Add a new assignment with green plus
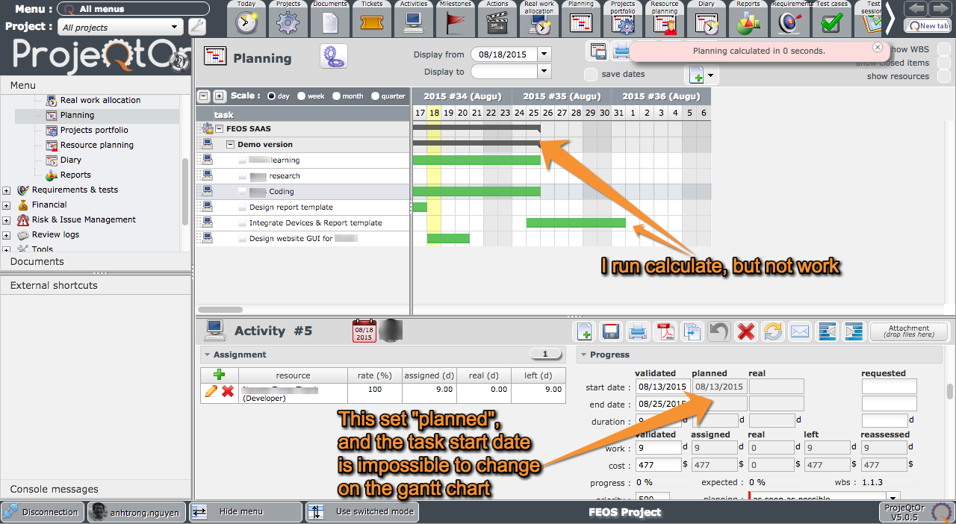Screen dimensions: 956x524 point(220,375)
